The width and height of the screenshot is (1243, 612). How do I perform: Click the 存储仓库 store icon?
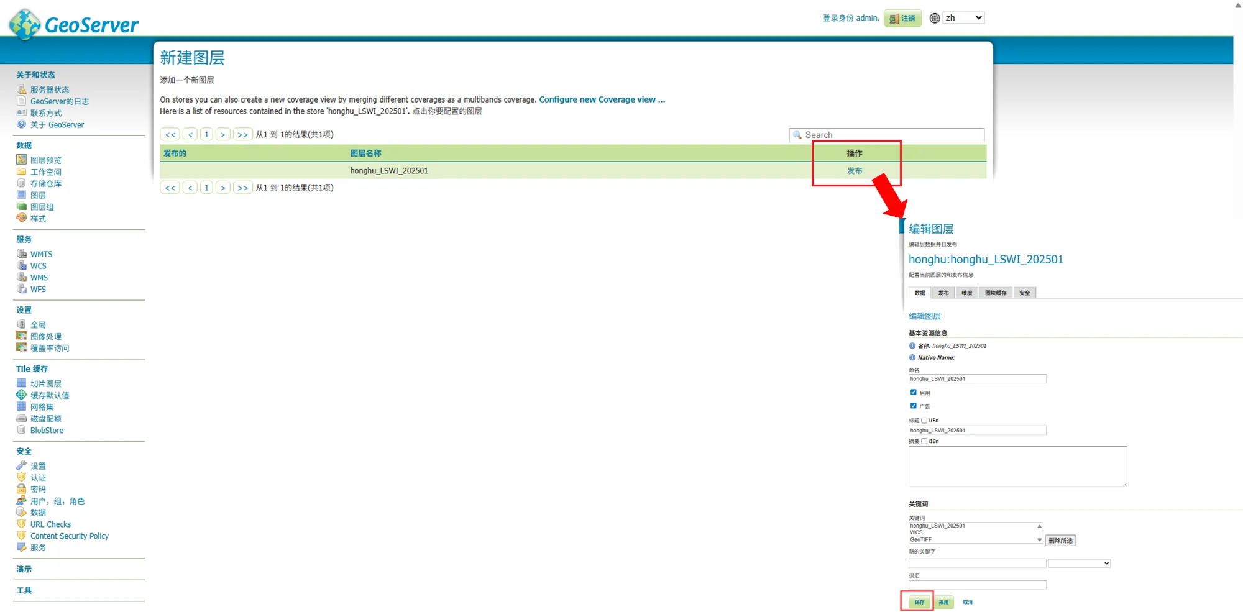21,183
